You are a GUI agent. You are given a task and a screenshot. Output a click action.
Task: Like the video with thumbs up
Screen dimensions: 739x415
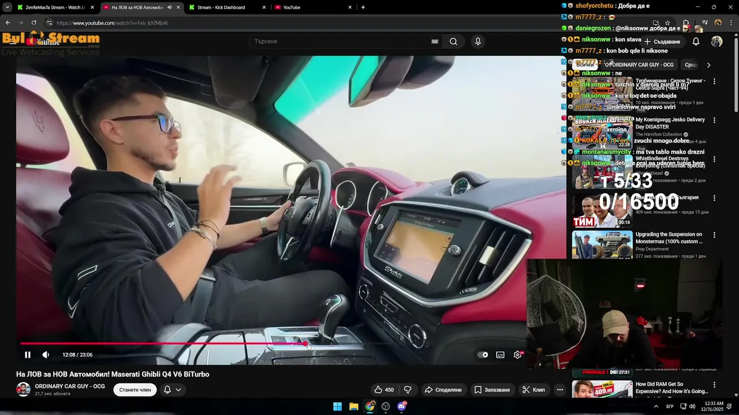(x=384, y=390)
